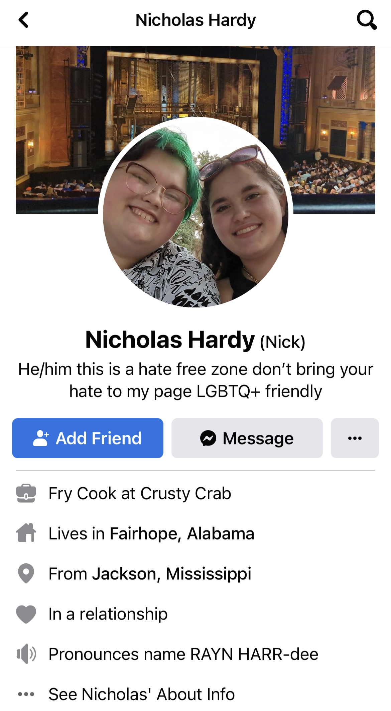The width and height of the screenshot is (391, 711).
Task: Click the briefcase work icon
Action: click(26, 493)
